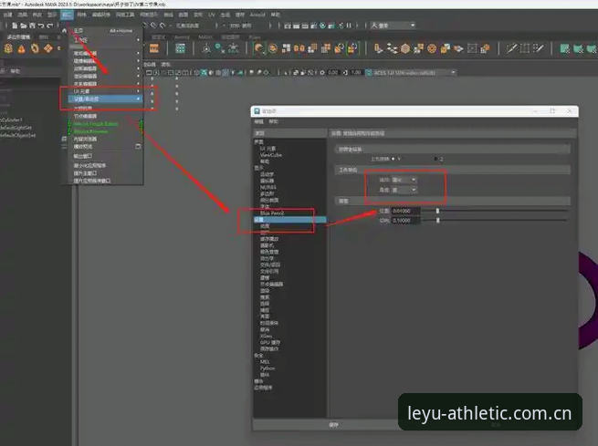
Task: Click the exposure sun icon in viewport toolbar
Action: tap(322, 72)
